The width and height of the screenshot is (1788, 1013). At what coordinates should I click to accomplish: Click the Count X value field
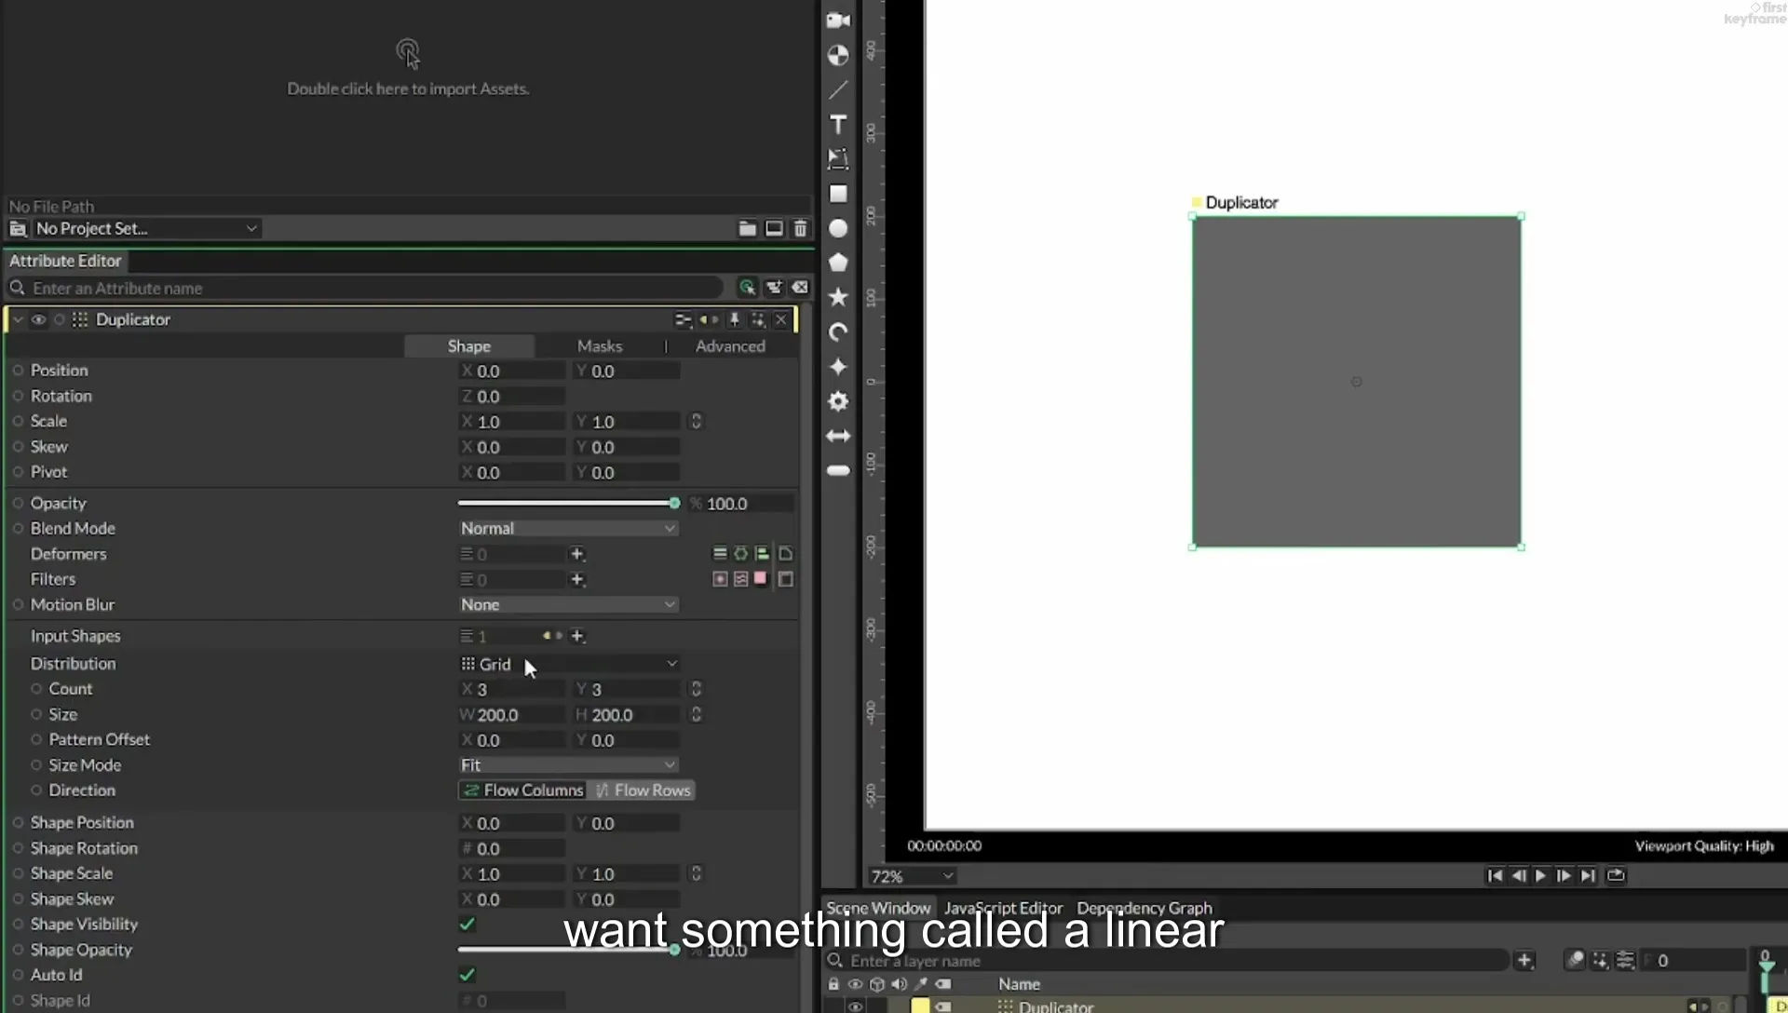coord(512,689)
